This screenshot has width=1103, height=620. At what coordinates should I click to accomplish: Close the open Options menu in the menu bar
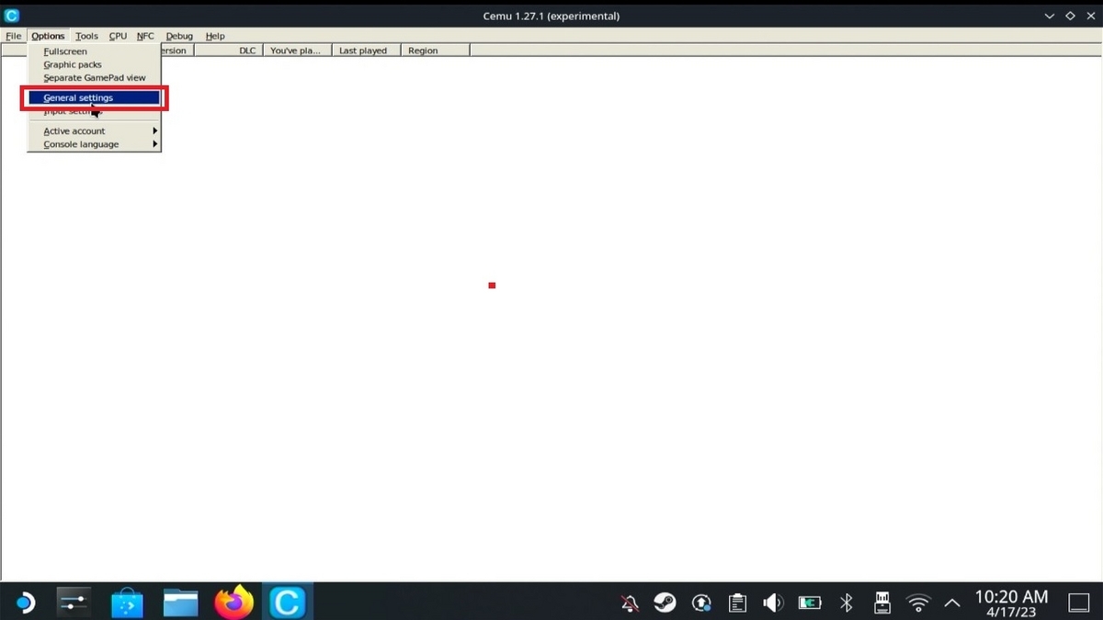[x=48, y=36]
